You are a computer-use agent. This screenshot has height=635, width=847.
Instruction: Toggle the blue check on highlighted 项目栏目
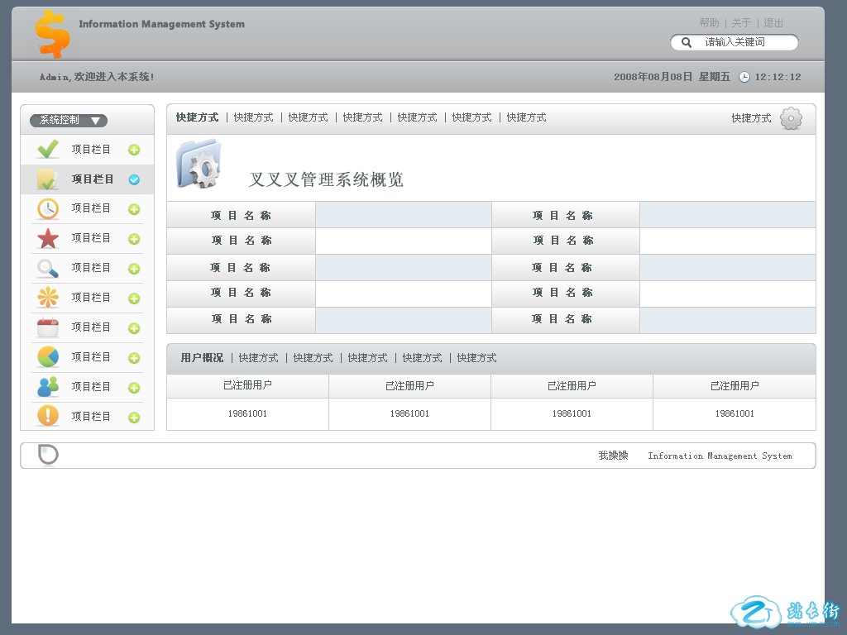point(134,179)
